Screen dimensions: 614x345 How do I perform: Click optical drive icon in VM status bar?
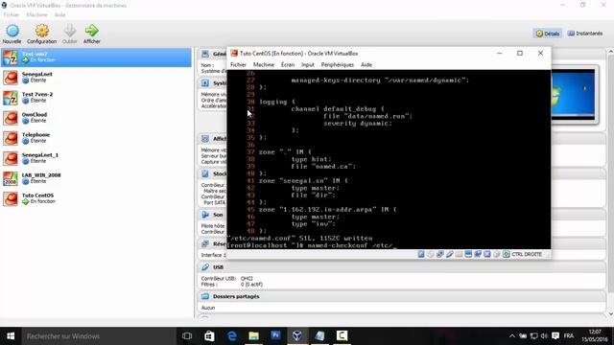tap(431, 254)
